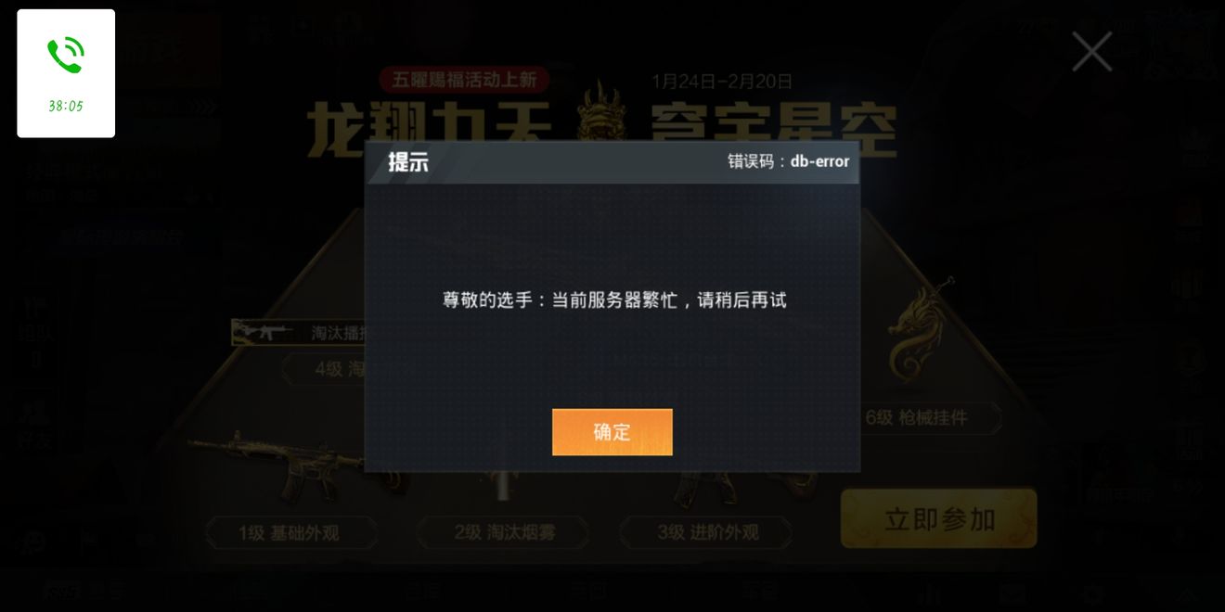Close the event panel with X
The width and height of the screenshot is (1225, 612).
pyautogui.click(x=1092, y=51)
